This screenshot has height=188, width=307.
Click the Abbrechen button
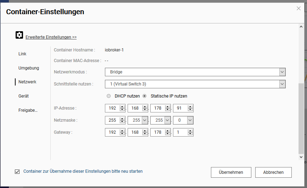point(273,172)
